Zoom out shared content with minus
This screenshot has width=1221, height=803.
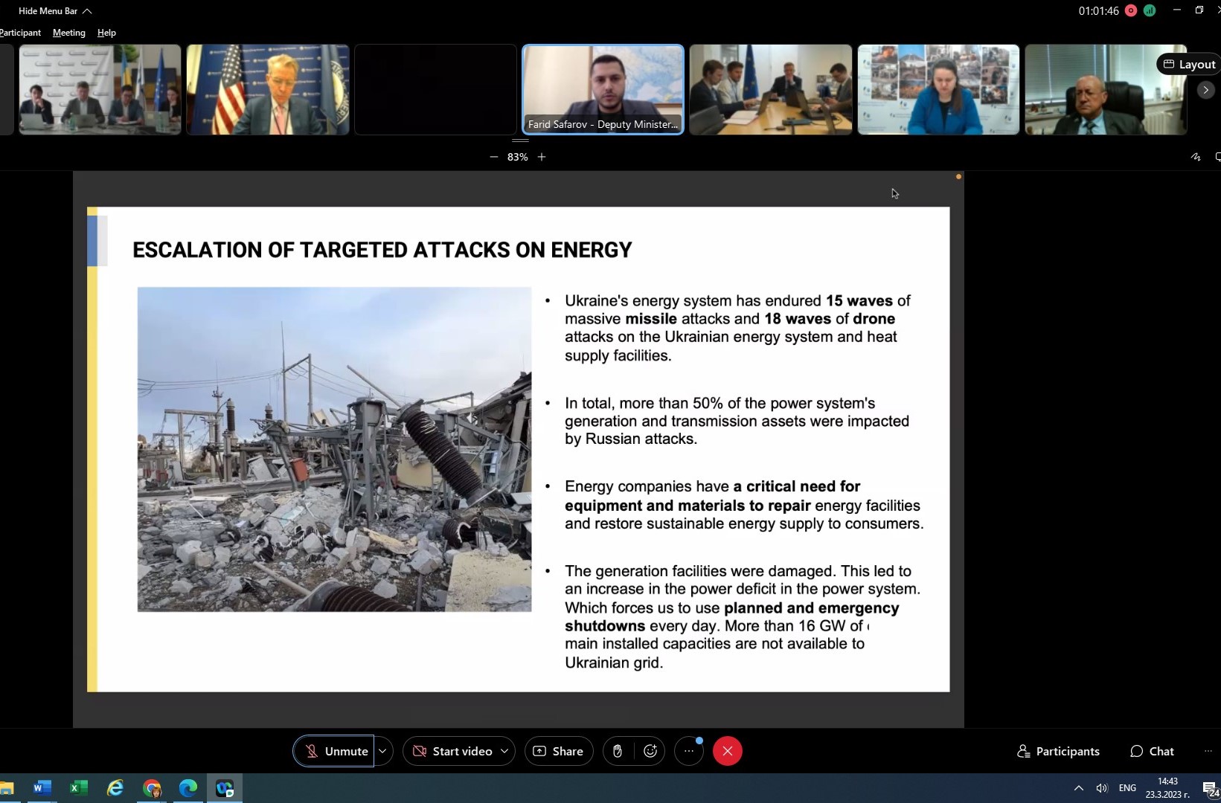point(493,157)
